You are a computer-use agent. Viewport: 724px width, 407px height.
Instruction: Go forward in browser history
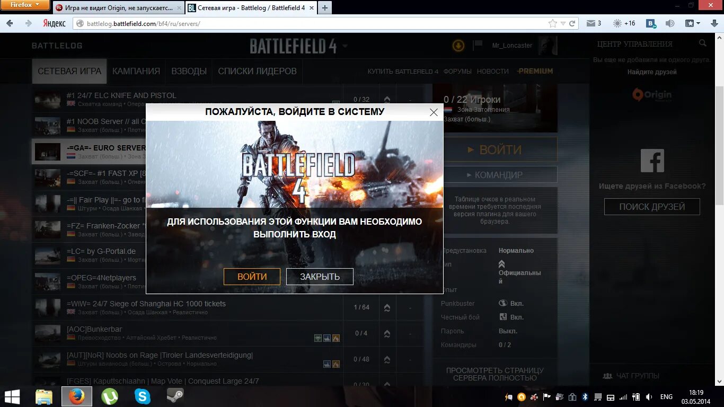[x=29, y=23]
